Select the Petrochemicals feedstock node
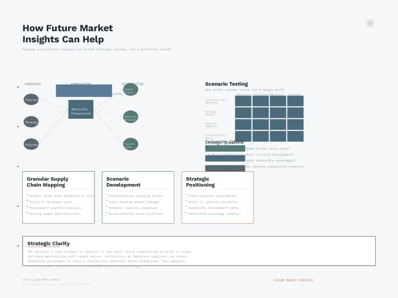The image size is (398, 298). point(31,100)
